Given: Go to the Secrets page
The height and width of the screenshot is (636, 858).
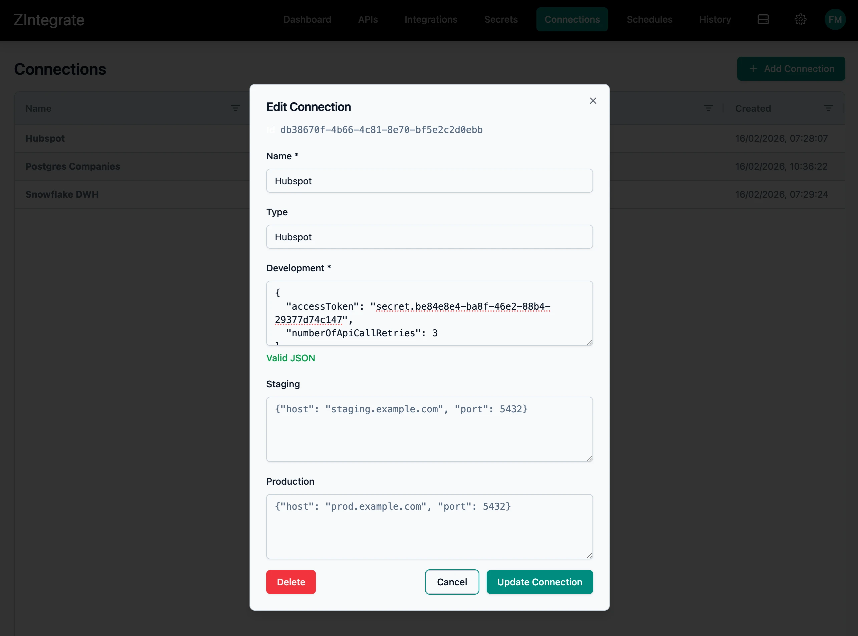Looking at the screenshot, I should click(501, 19).
